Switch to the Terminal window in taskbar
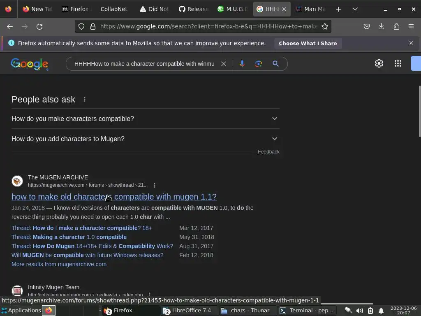Screen dimensions: 421x316 point(307,311)
